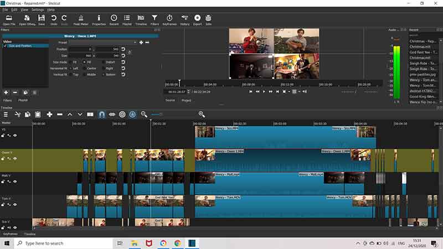Click the Export toolbar icon
Image resolution: width=443 pixels, height=249 pixels.
click(x=197, y=20)
